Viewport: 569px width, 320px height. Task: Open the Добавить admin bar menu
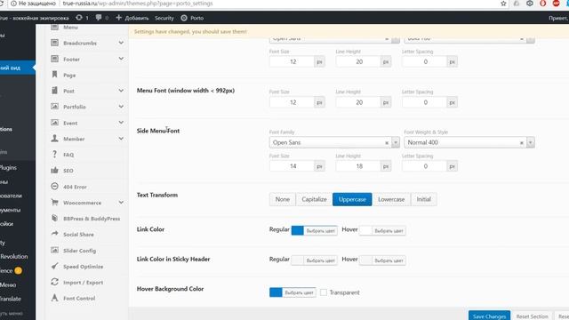(132, 18)
